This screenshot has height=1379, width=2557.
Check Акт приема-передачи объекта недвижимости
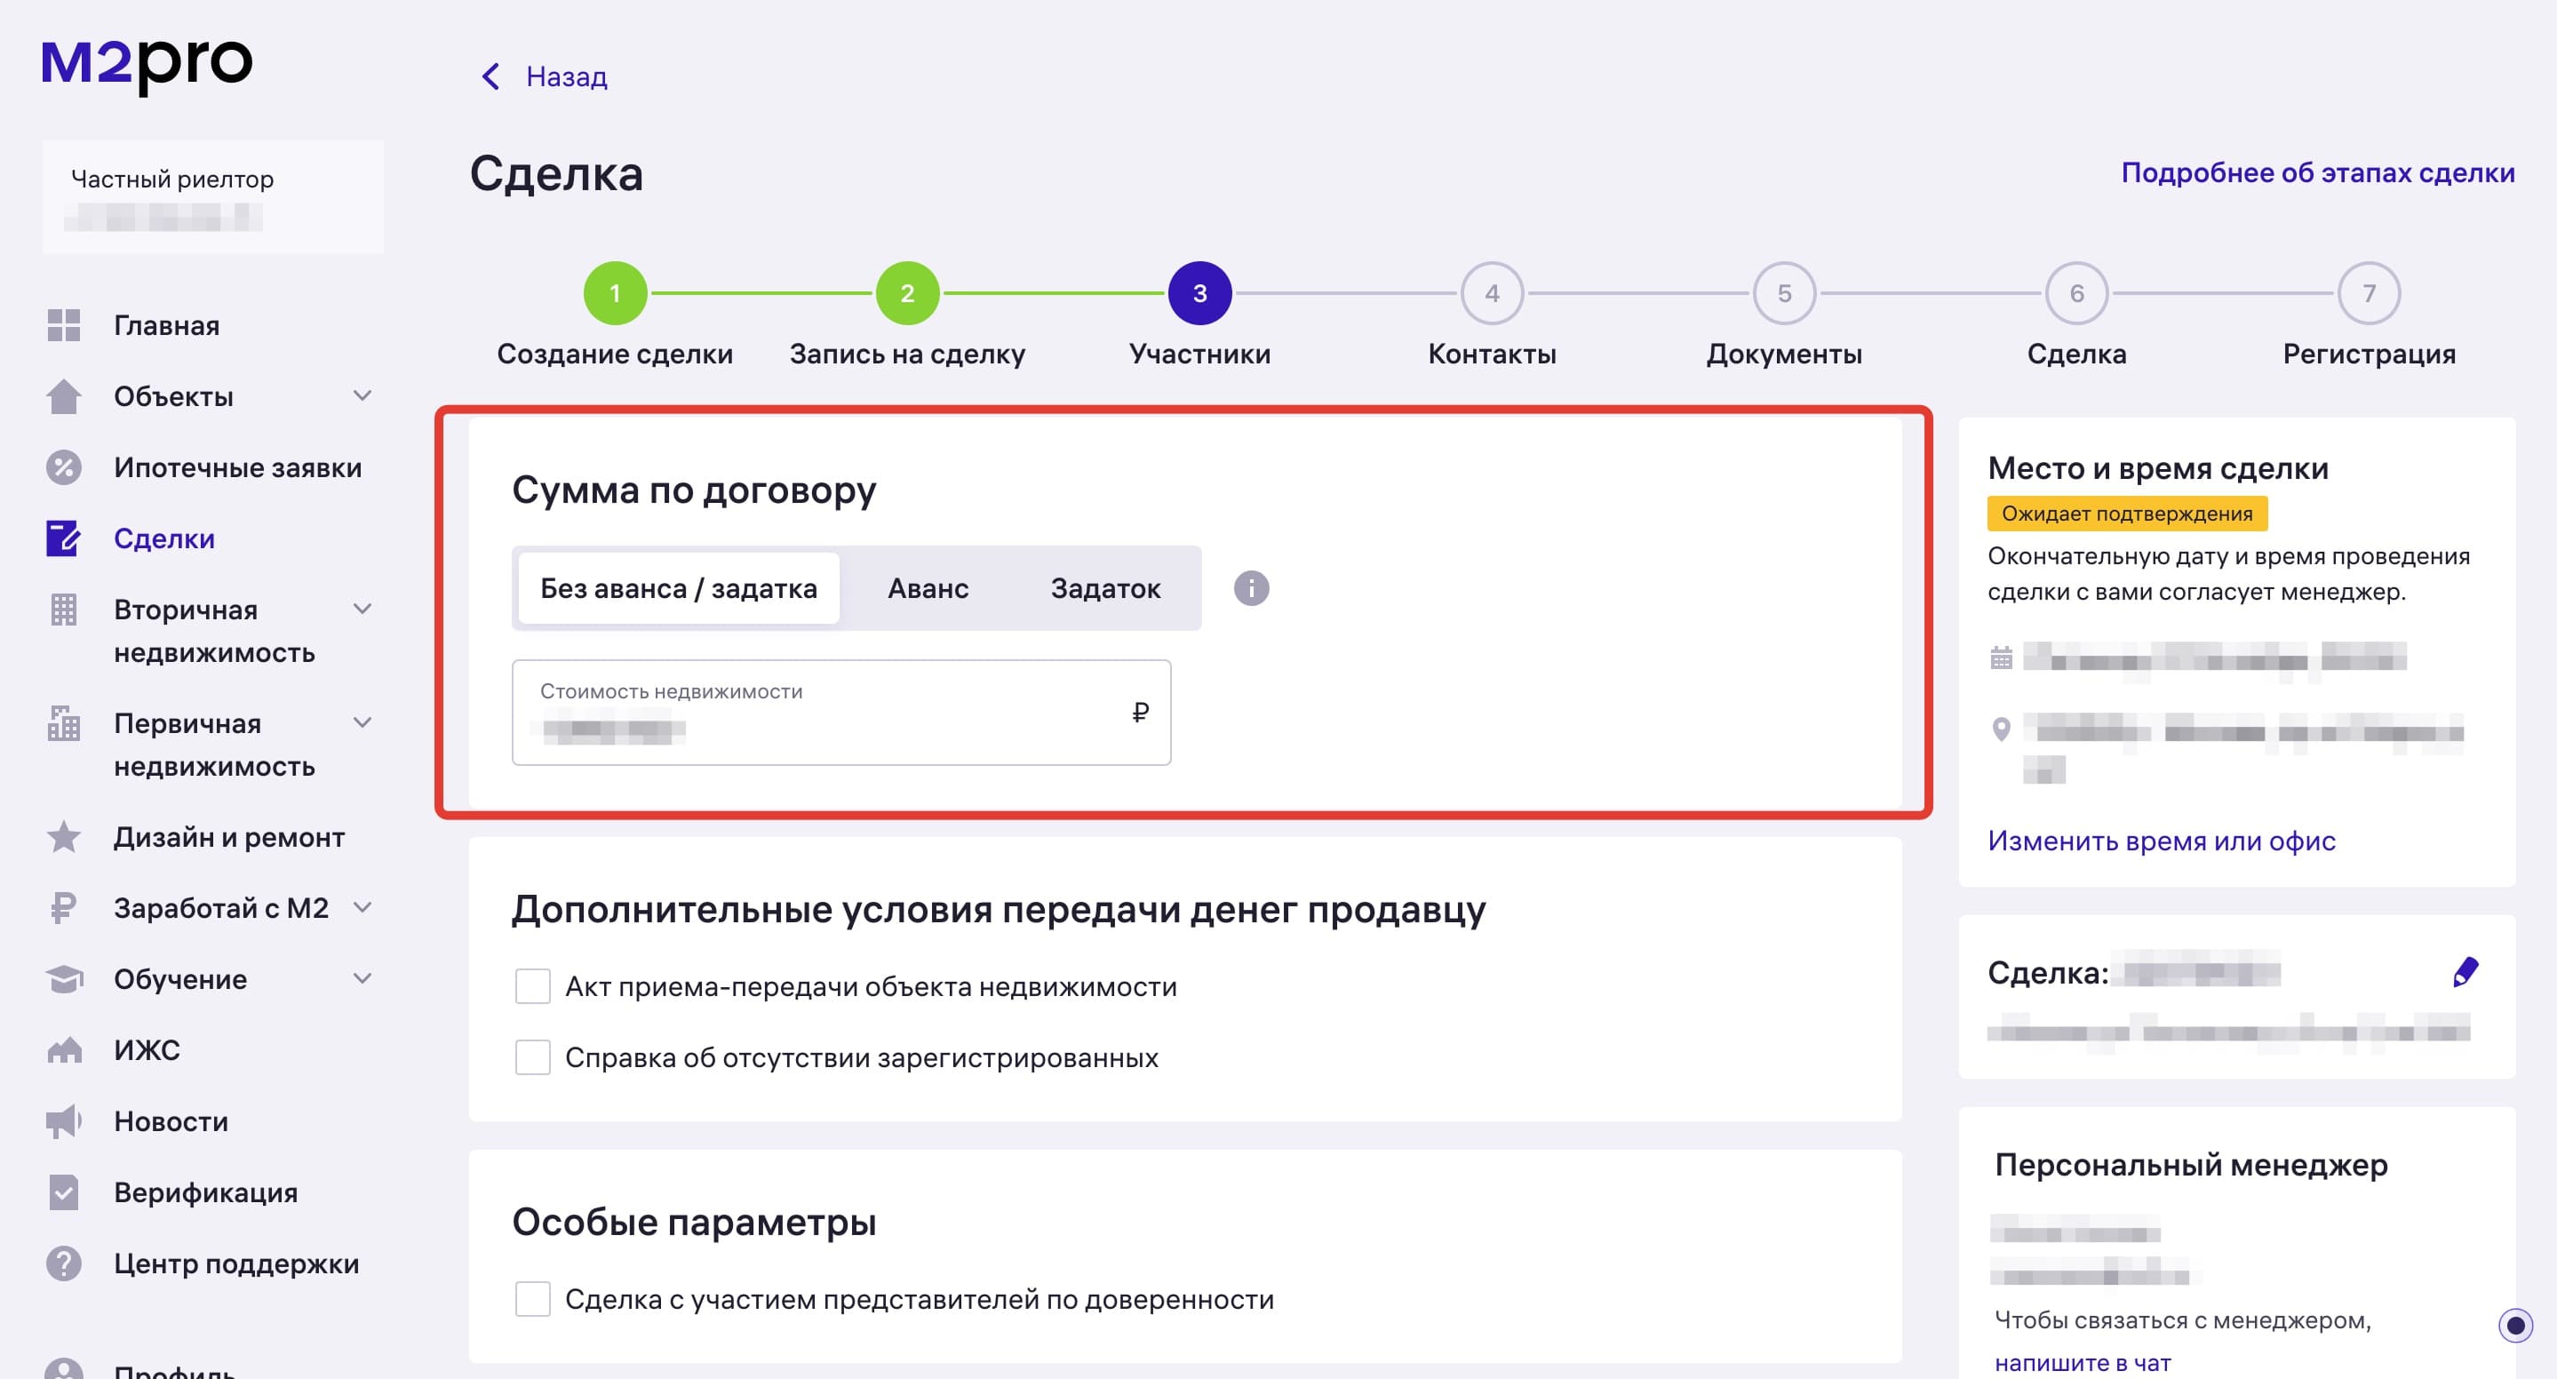click(x=533, y=987)
